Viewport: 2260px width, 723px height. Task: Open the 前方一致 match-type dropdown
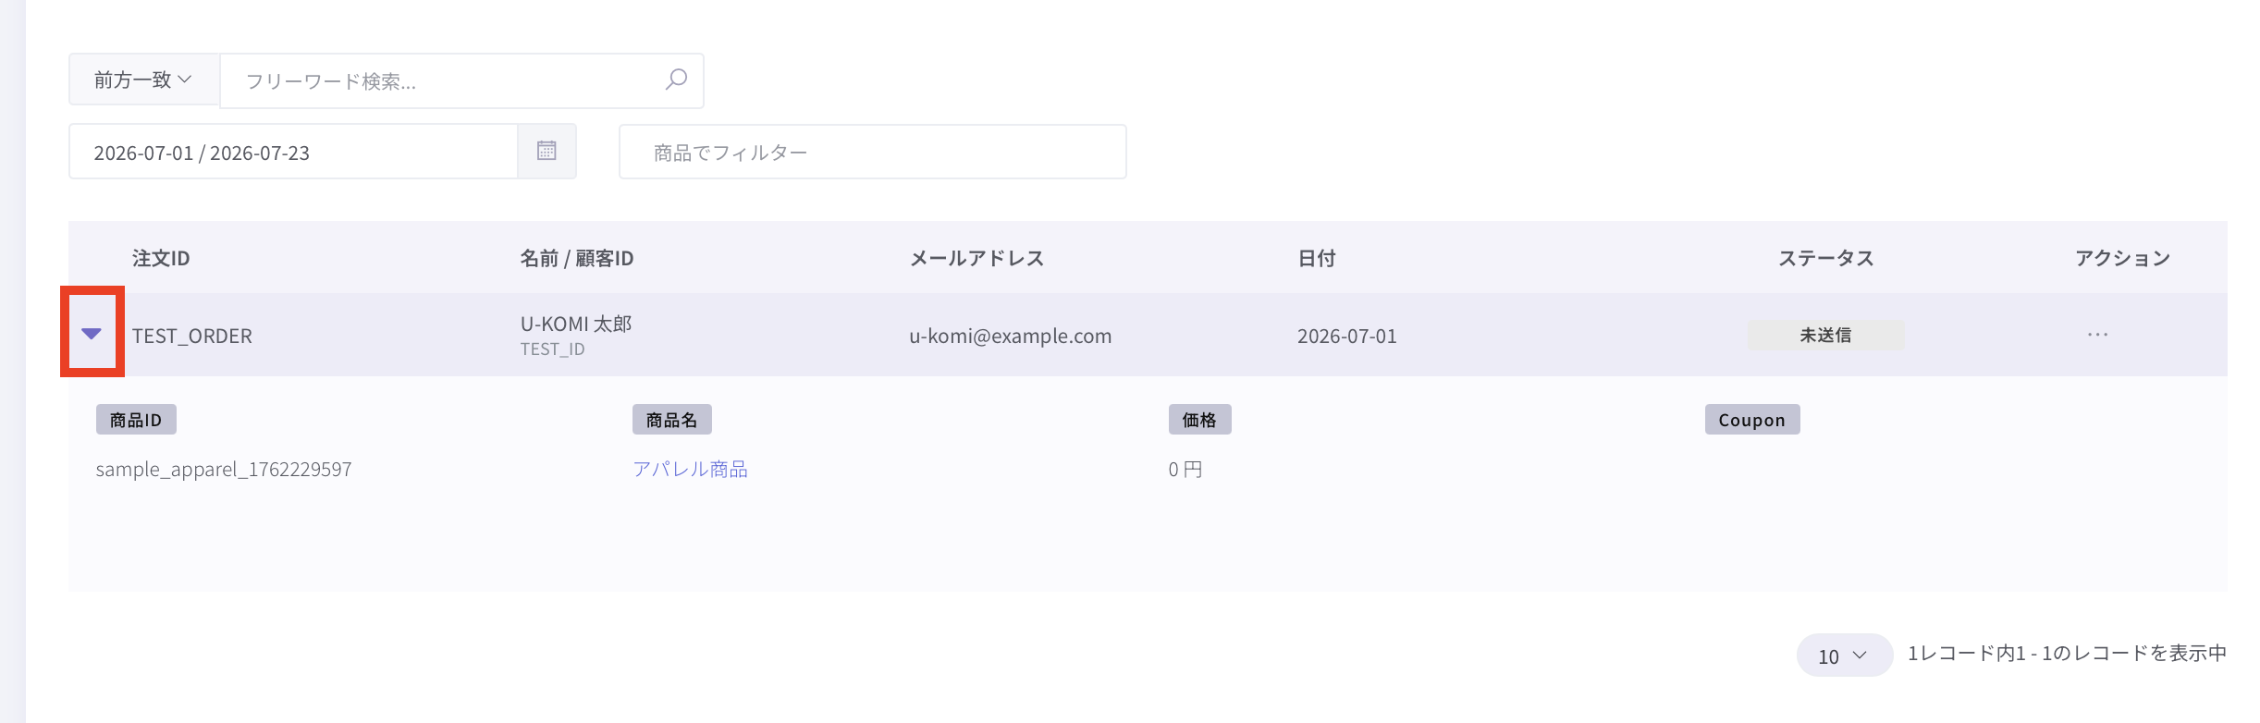coord(143,80)
